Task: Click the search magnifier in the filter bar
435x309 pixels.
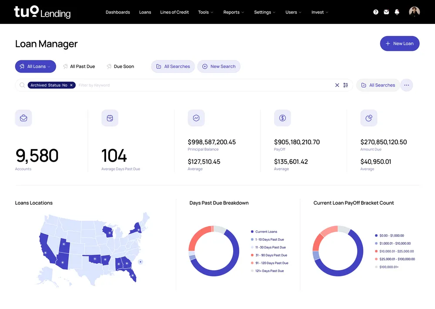Action: click(x=22, y=85)
